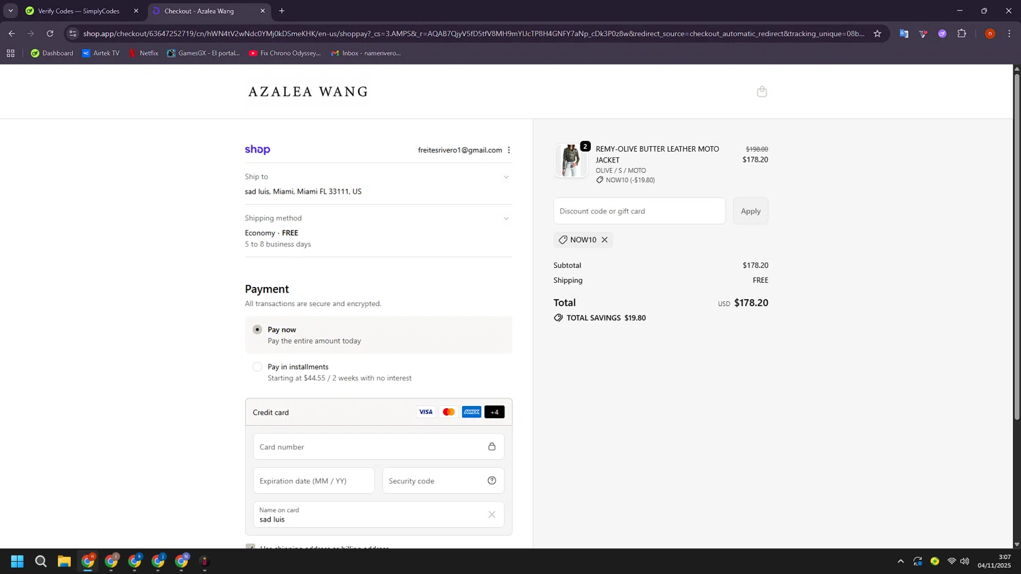The image size is (1021, 574).
Task: Open File Explorer from taskbar
Action: coord(64,561)
